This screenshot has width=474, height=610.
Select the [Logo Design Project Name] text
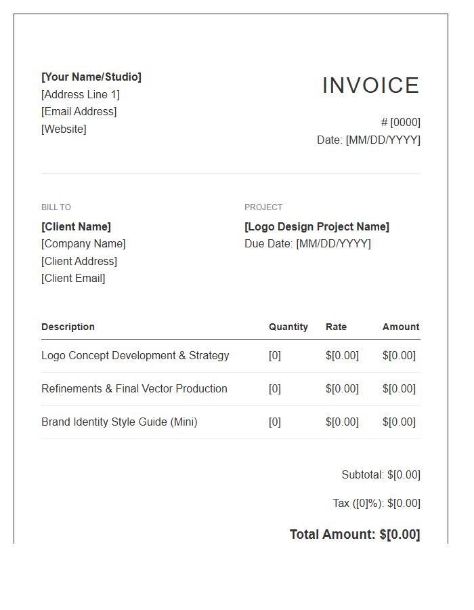(x=317, y=227)
